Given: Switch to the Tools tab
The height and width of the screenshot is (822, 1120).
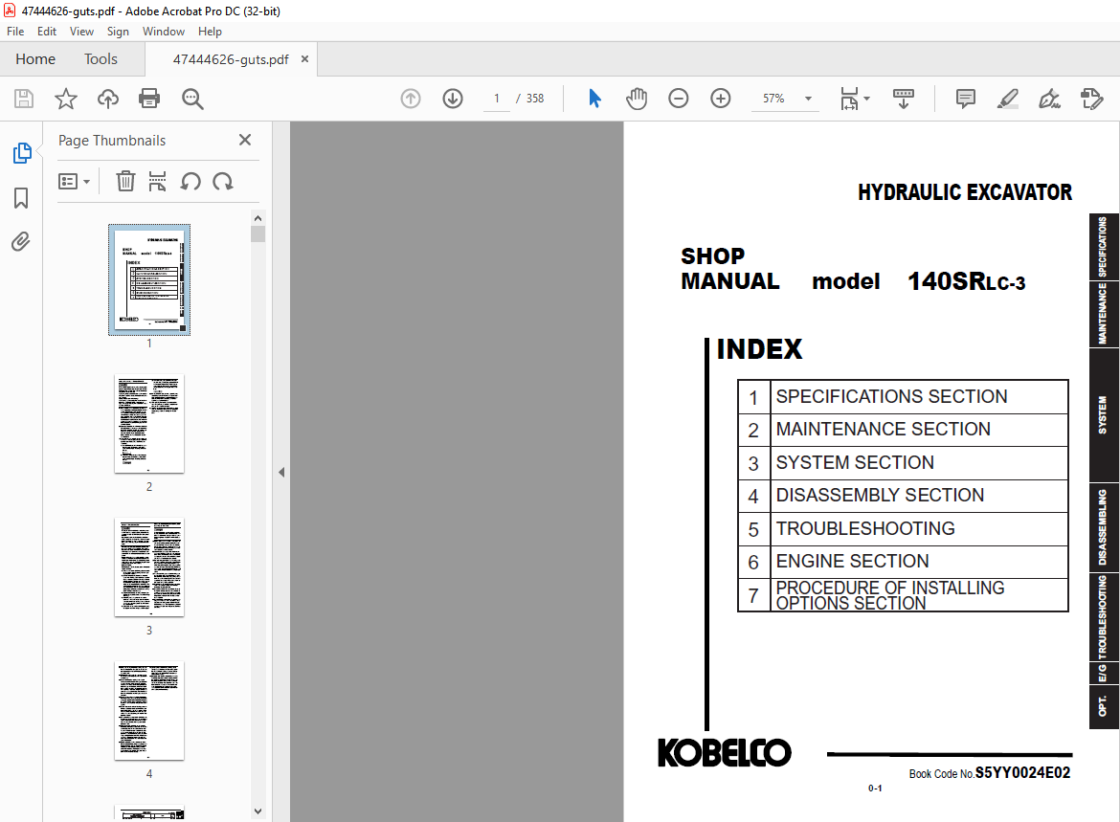Looking at the screenshot, I should coord(101,59).
